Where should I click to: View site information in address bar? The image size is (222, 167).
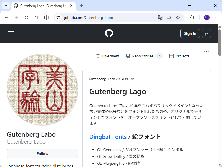pyautogui.click(x=58, y=18)
